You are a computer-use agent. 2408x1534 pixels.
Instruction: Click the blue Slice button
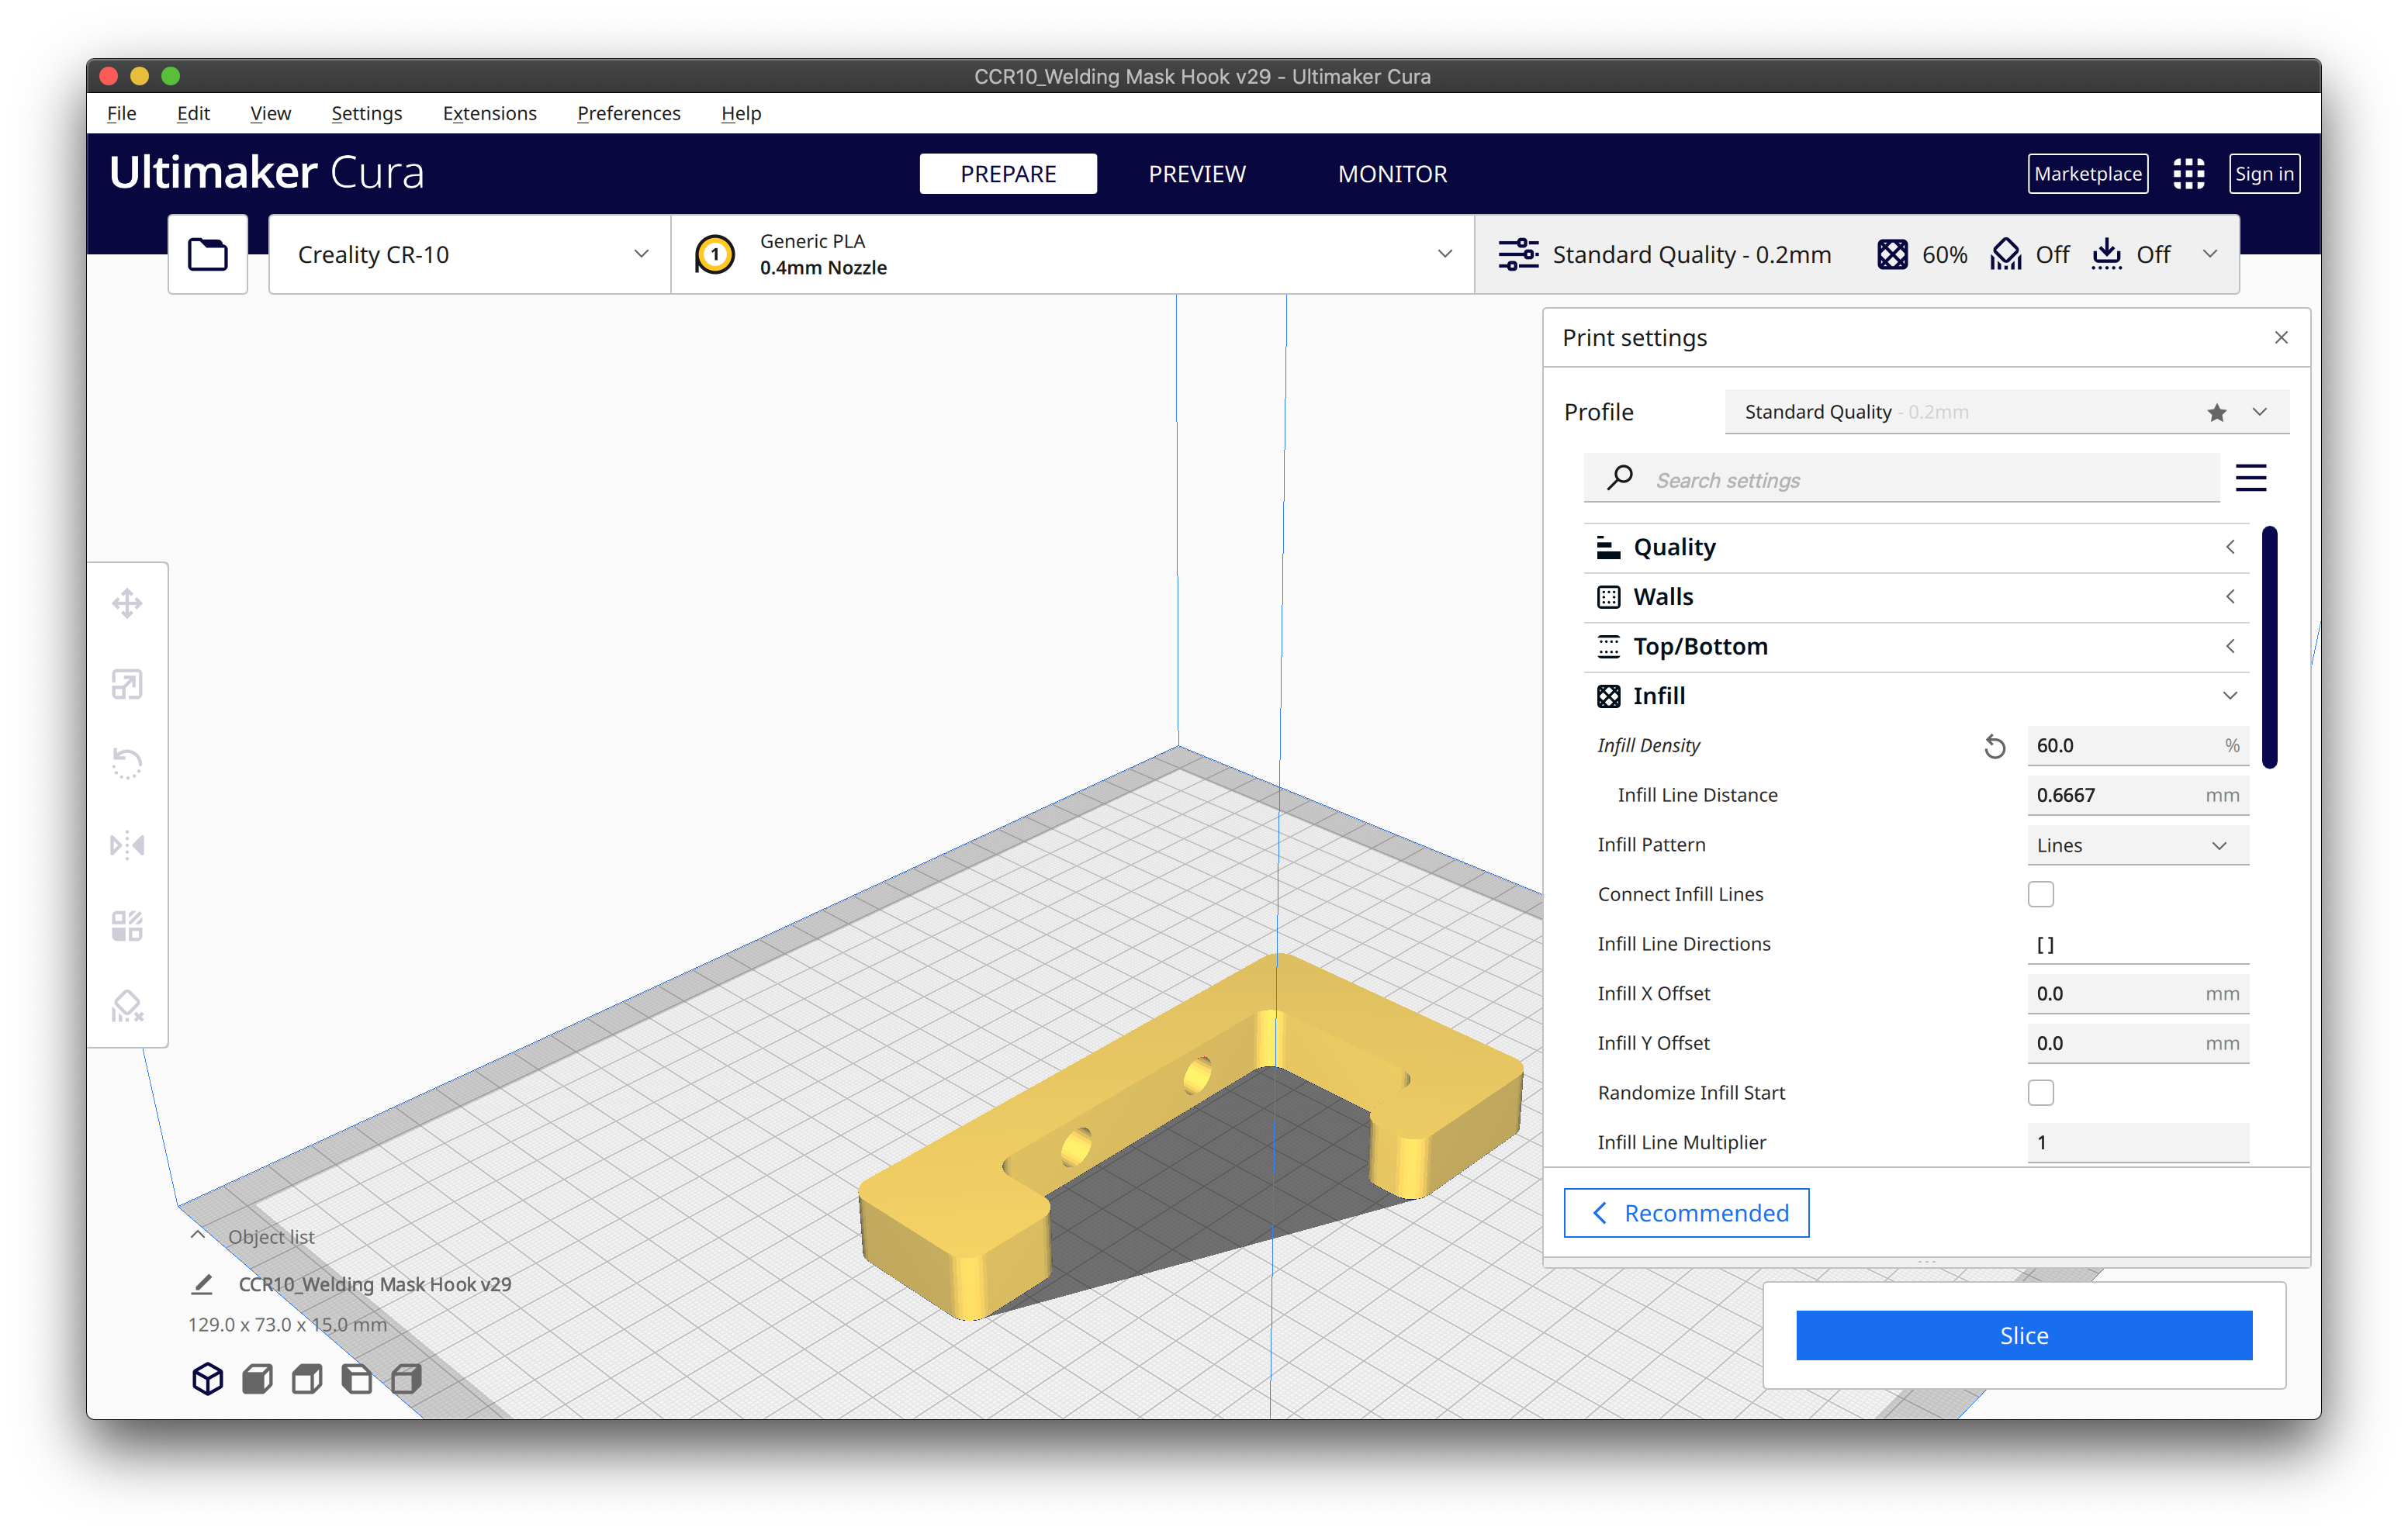tap(2023, 1335)
